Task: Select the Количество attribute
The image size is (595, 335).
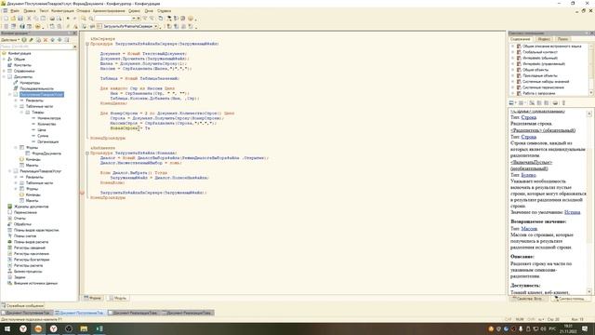Action: tap(46, 124)
